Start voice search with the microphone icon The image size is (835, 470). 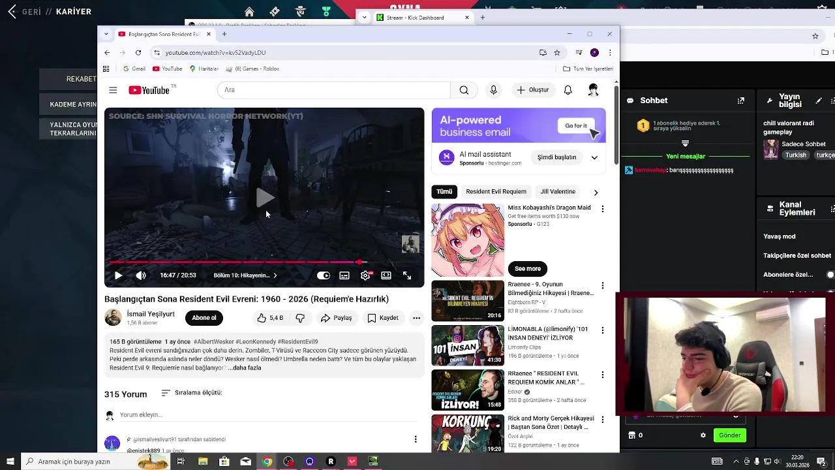pyautogui.click(x=493, y=90)
